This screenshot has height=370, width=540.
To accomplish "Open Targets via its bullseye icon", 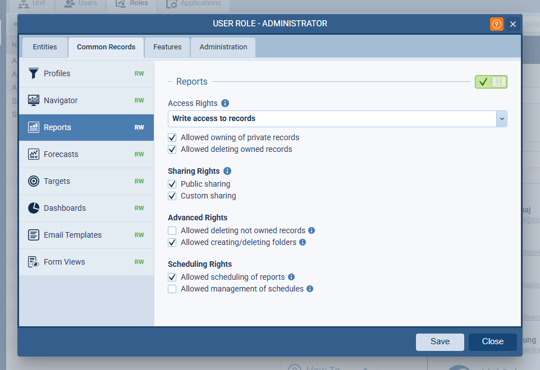I will coord(34,181).
